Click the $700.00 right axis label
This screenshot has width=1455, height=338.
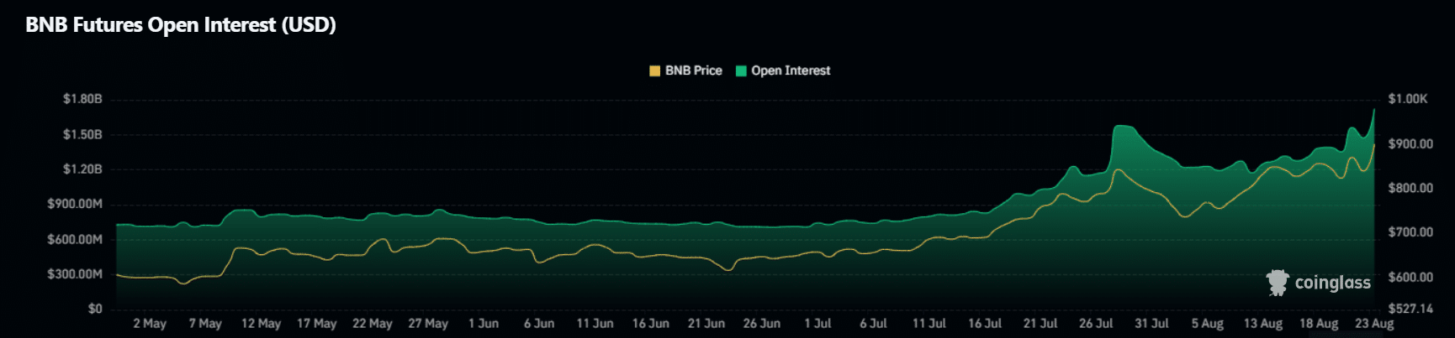(1410, 232)
